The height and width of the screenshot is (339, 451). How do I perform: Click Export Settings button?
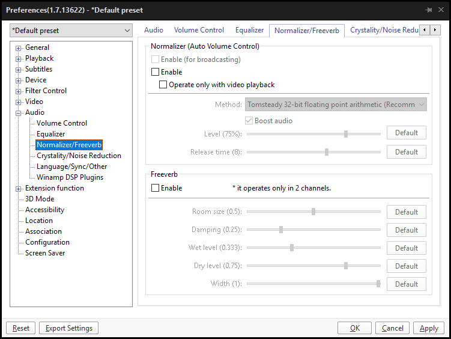point(68,328)
